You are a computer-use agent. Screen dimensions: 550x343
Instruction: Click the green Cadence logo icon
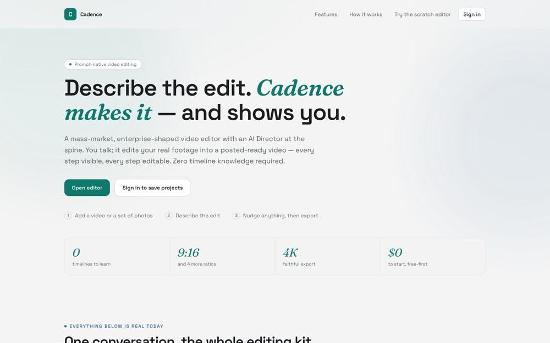(70, 14)
